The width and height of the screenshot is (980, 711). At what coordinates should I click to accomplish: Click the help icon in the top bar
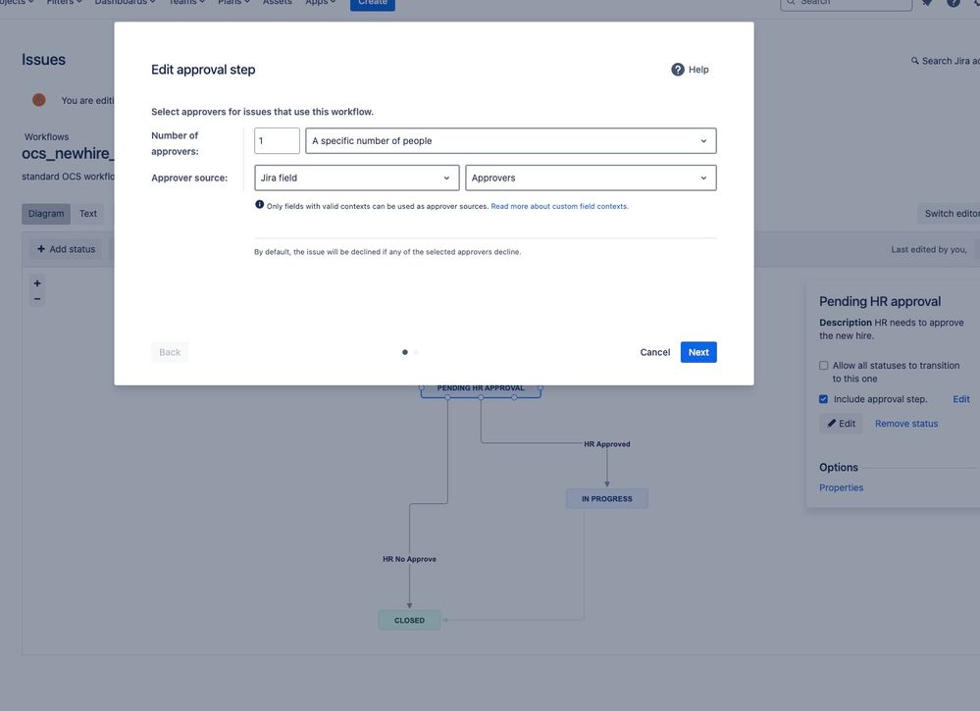tap(954, 3)
